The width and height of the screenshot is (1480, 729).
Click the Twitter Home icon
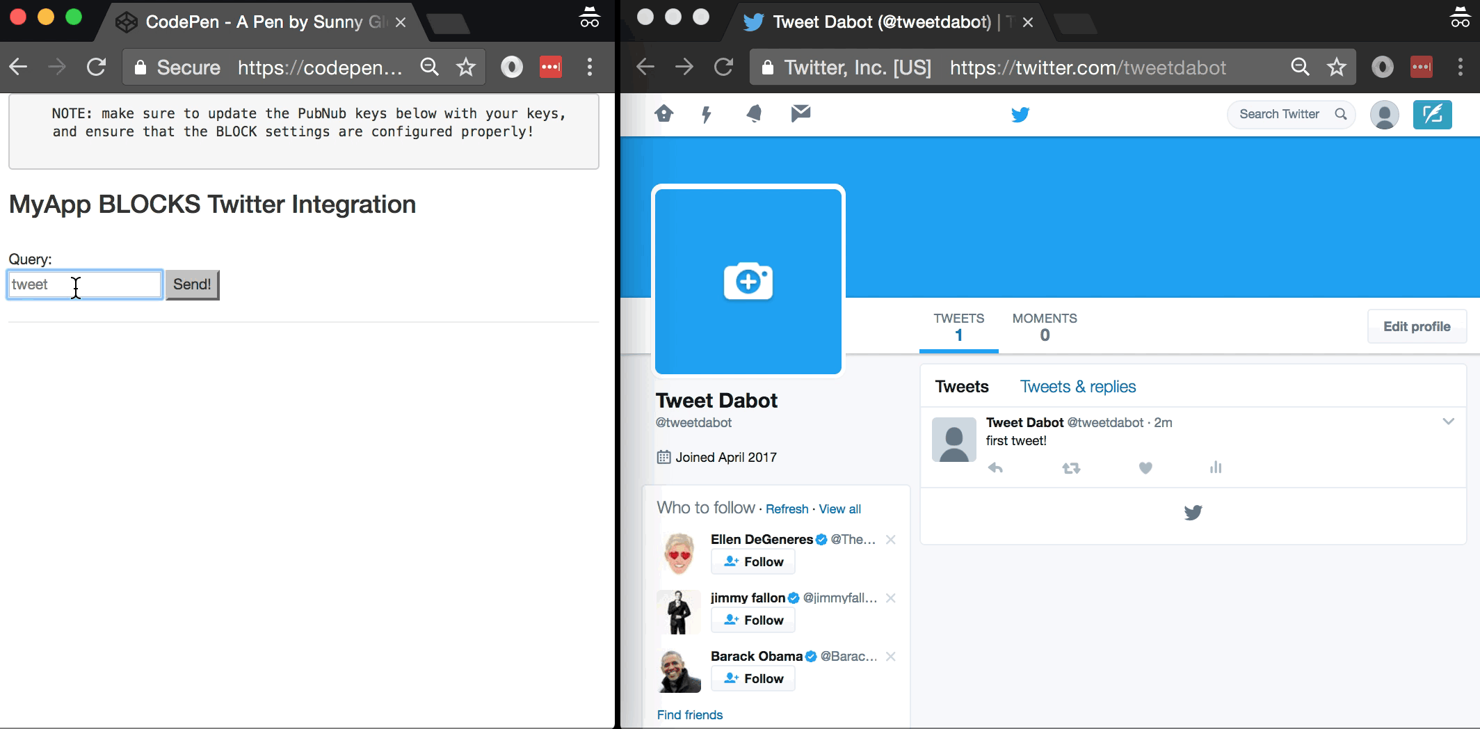[664, 113]
